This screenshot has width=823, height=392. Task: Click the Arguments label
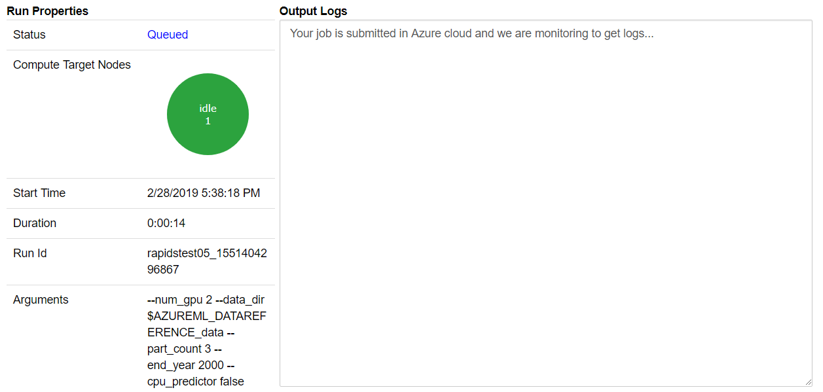[x=41, y=300]
